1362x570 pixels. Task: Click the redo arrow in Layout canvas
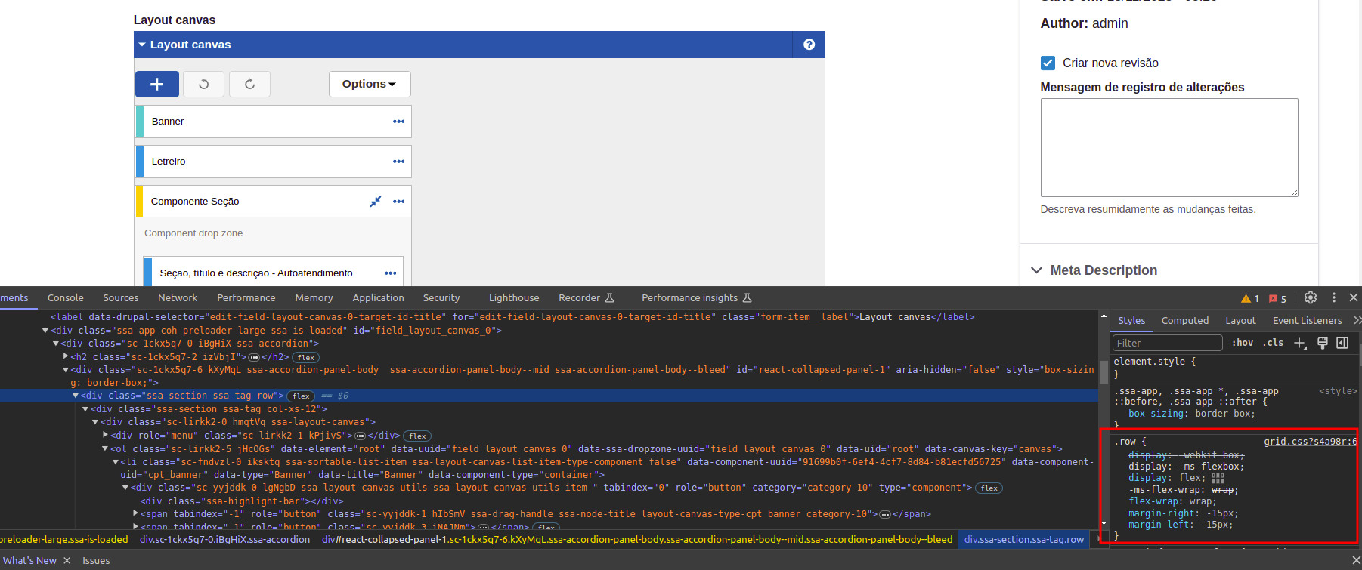click(249, 85)
